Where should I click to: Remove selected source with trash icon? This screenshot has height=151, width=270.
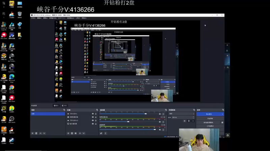72,133
